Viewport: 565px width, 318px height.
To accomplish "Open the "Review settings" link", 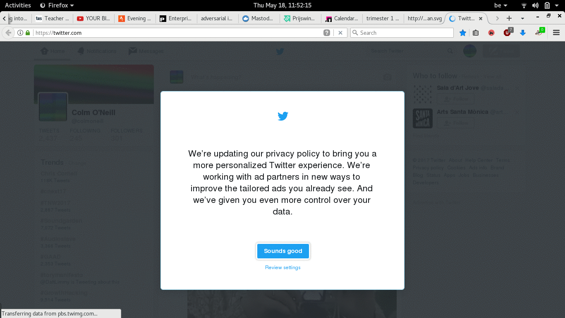I will (x=283, y=267).
